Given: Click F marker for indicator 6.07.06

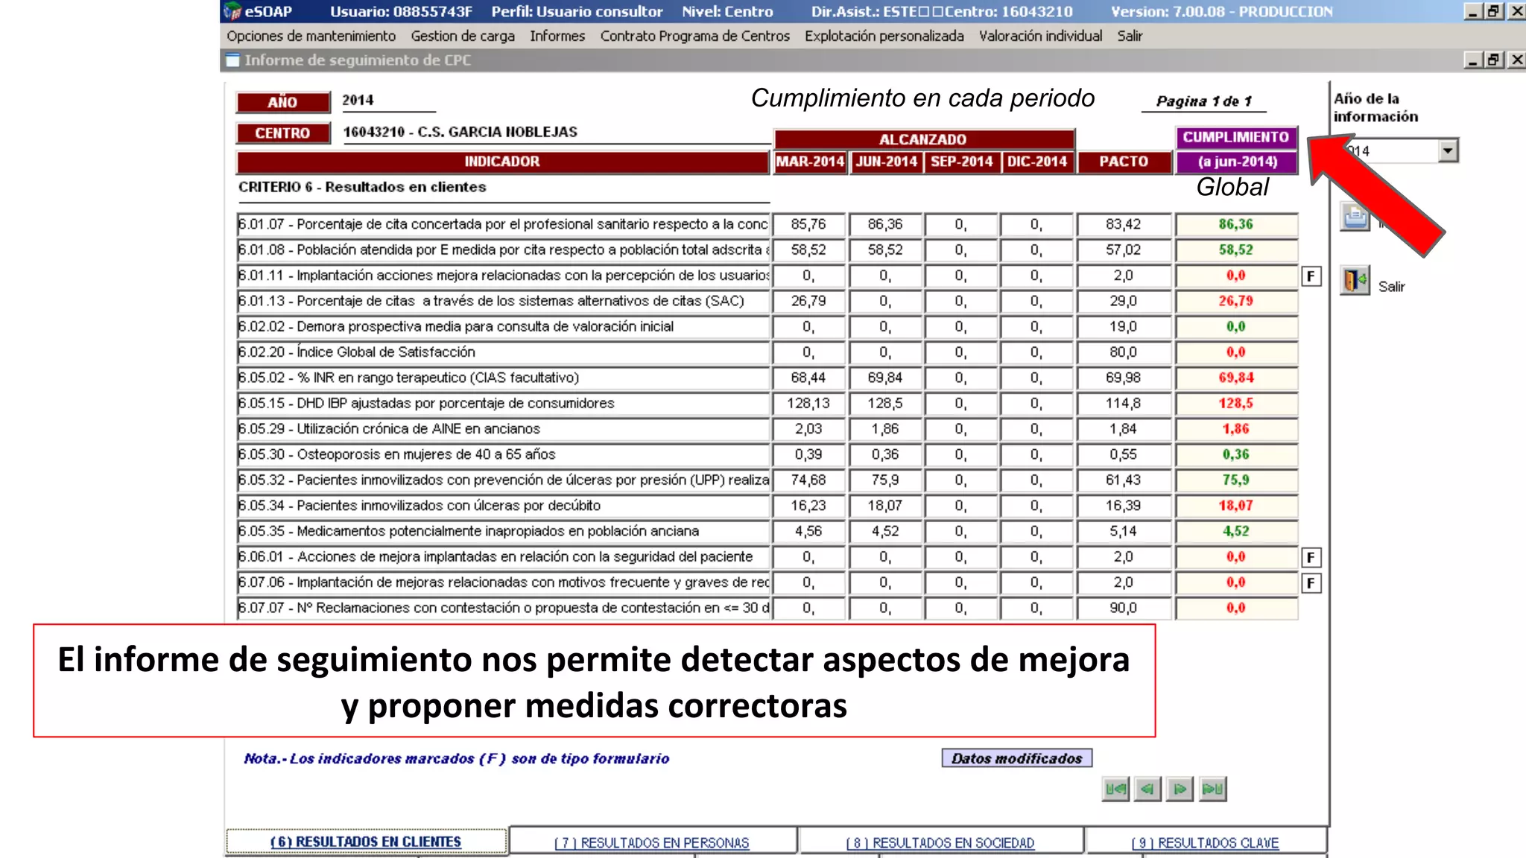Looking at the screenshot, I should (1311, 583).
